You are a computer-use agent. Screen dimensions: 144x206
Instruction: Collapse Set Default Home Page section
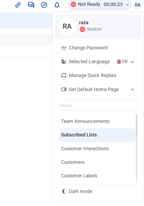(132, 89)
